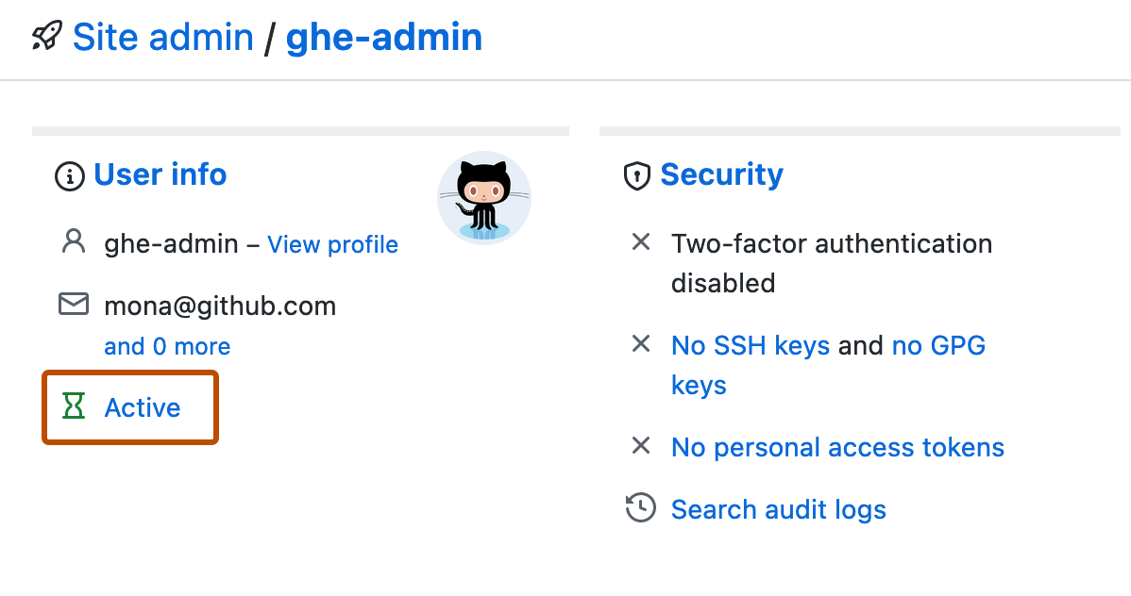Screen dimensions: 1131x596
Task: Open No personal access tokens
Action: pyautogui.click(x=836, y=446)
